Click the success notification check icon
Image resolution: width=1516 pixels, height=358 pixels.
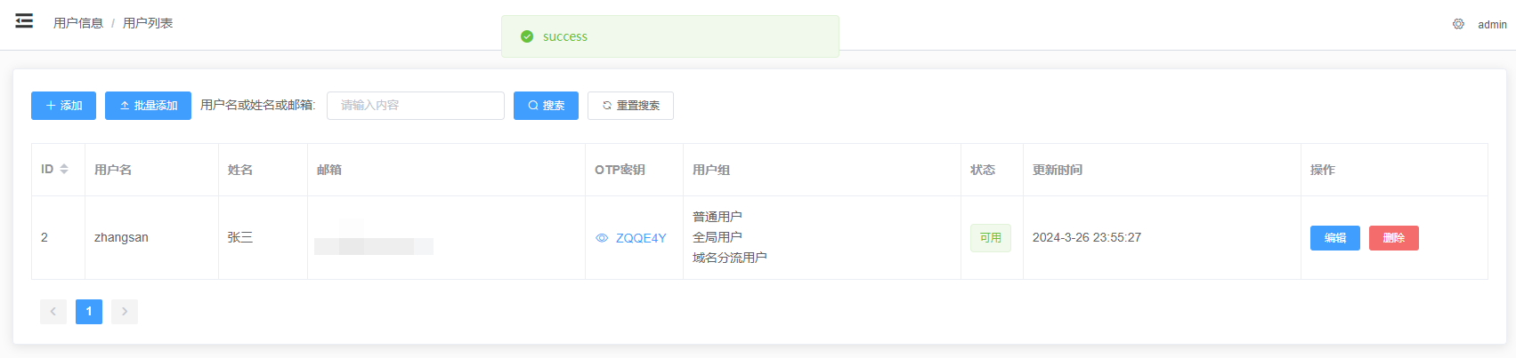(527, 36)
